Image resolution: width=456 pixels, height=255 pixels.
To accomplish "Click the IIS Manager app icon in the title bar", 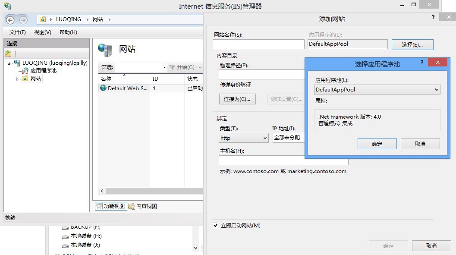I will [x=7, y=6].
